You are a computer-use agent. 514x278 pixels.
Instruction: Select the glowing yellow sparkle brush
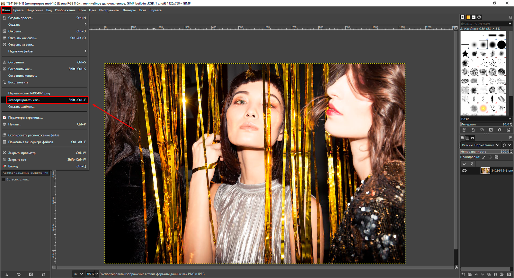pyautogui.click(x=483, y=108)
